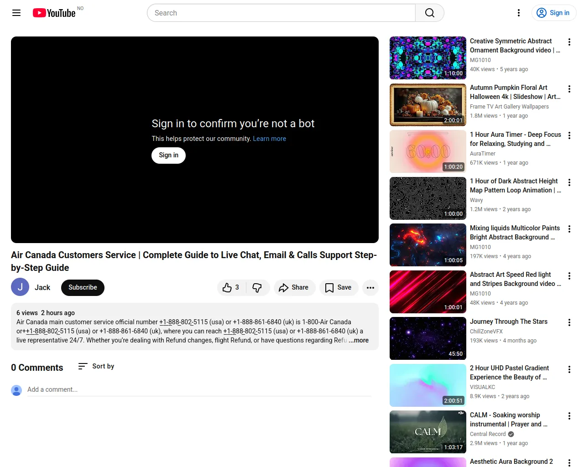Visit the ChillZoneVFX channel

486,332
